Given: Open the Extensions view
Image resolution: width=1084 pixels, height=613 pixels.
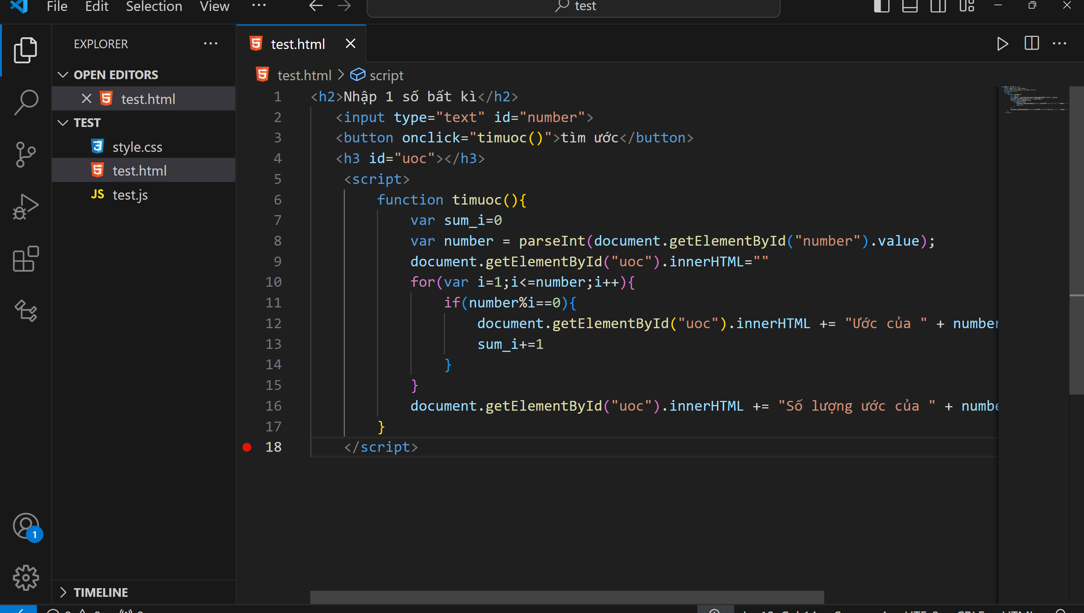Looking at the screenshot, I should pos(26,259).
